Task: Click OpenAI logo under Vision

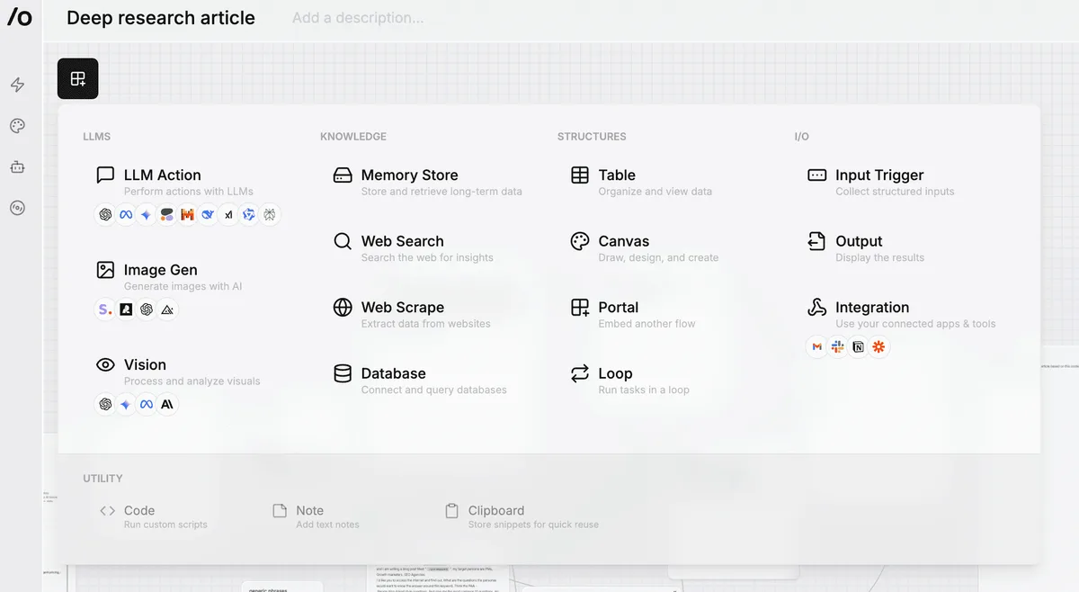Action: (x=105, y=405)
